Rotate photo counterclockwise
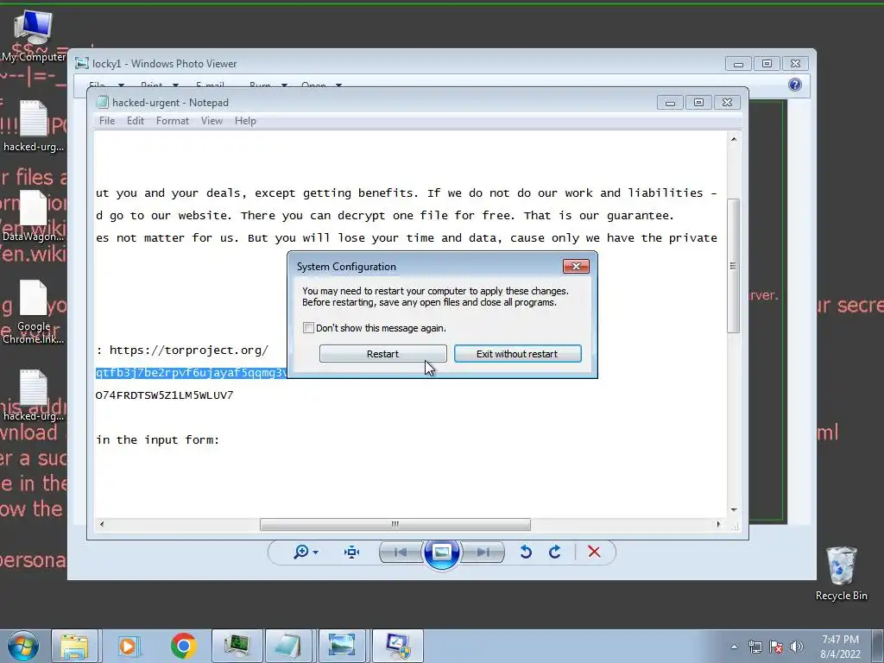 tap(526, 552)
